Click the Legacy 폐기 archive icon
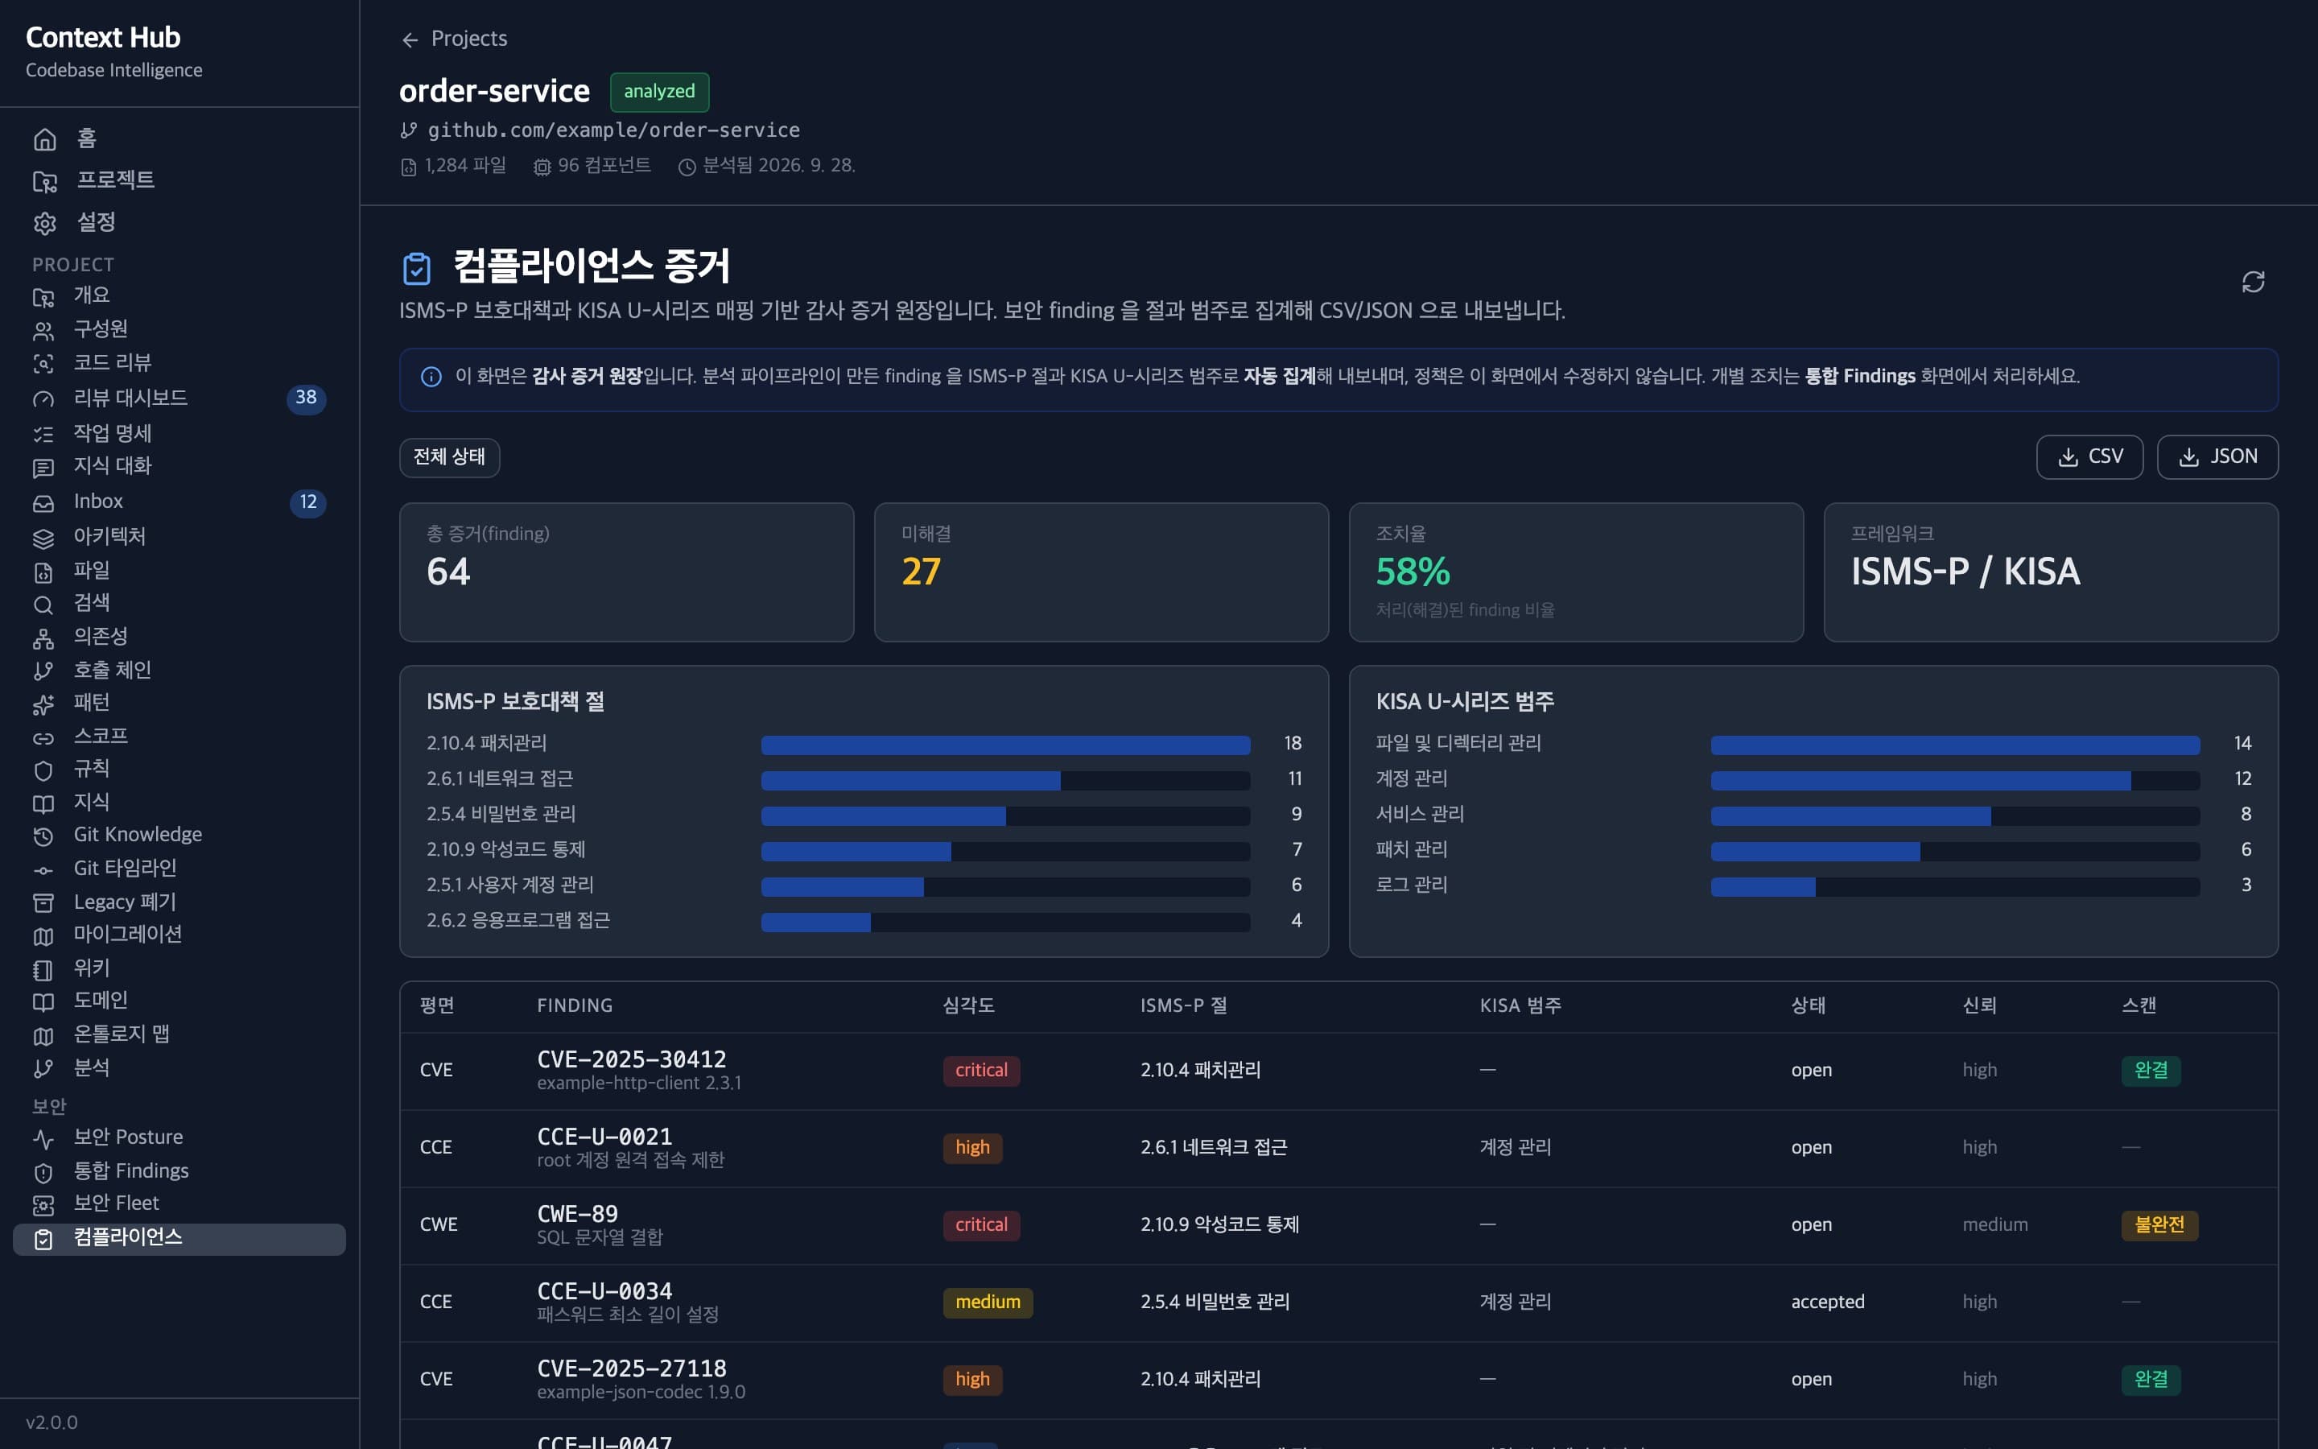 pyautogui.click(x=43, y=902)
